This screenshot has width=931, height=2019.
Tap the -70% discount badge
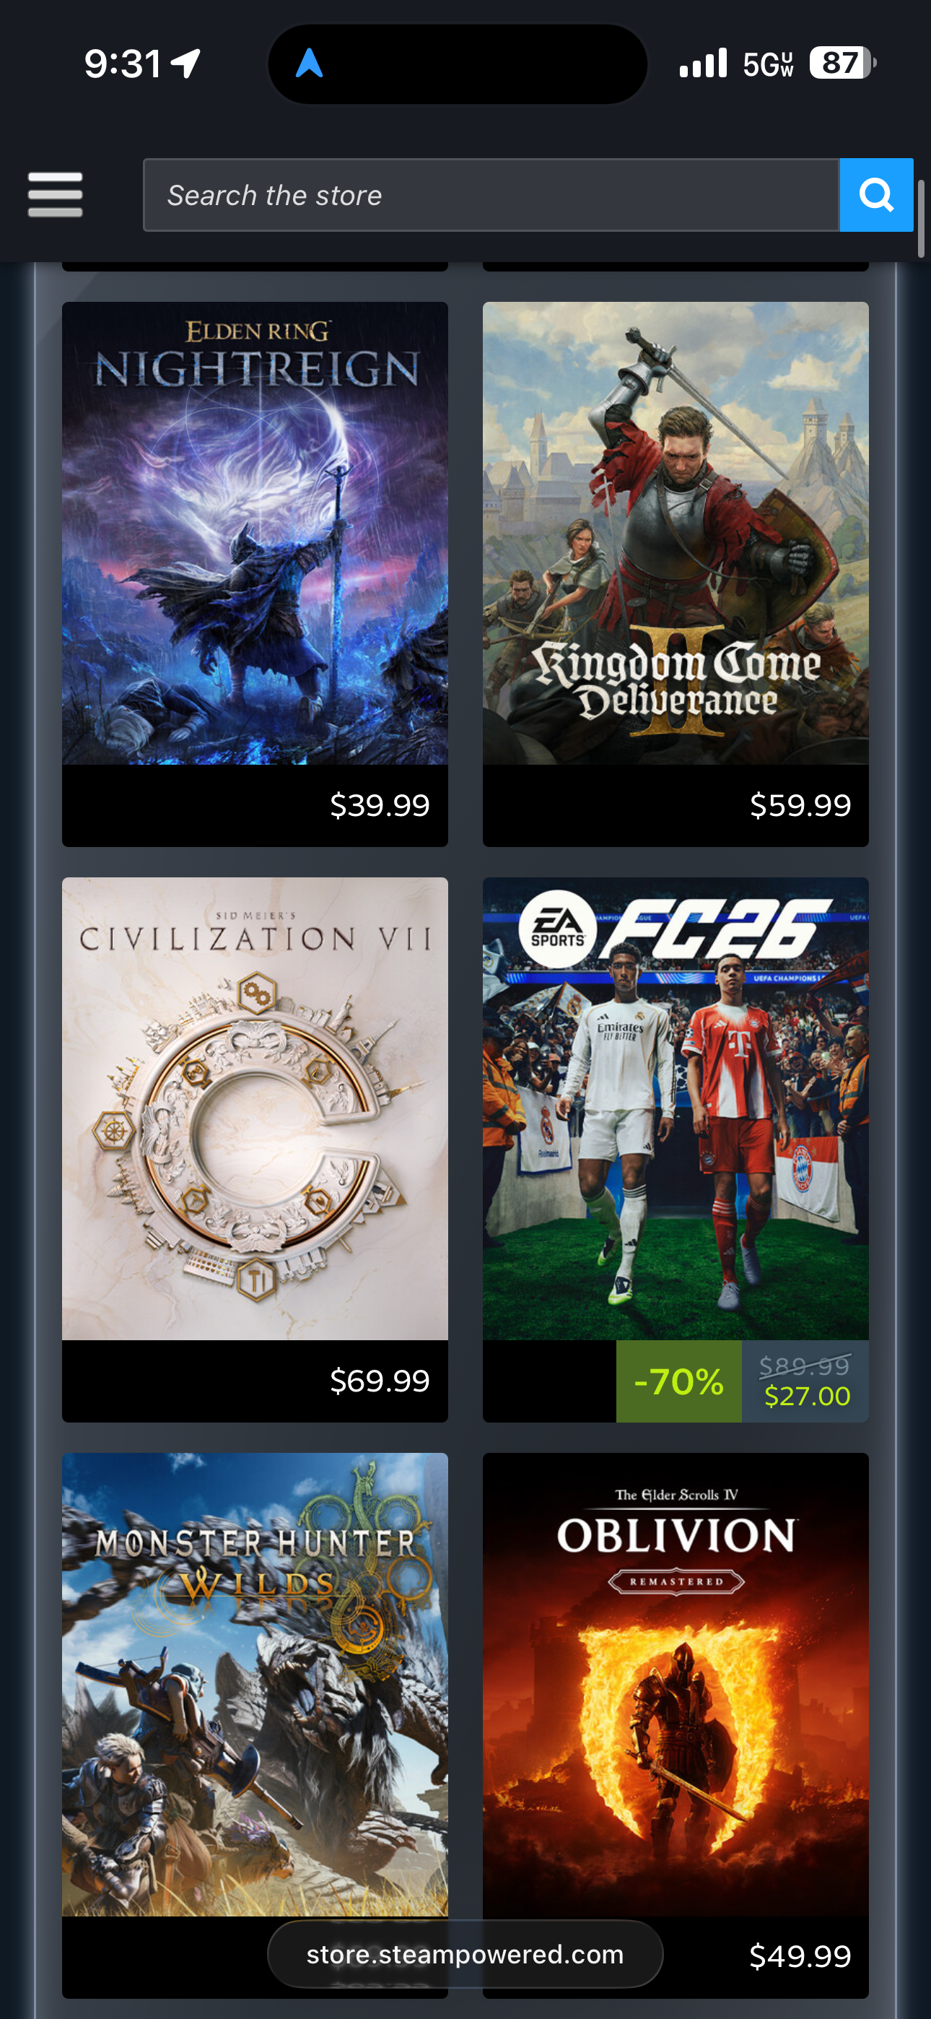coord(678,1381)
